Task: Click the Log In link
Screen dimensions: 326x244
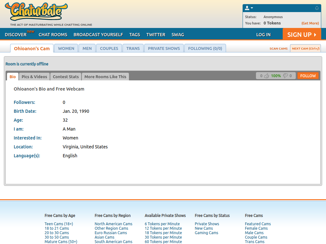Action: [x=263, y=35]
